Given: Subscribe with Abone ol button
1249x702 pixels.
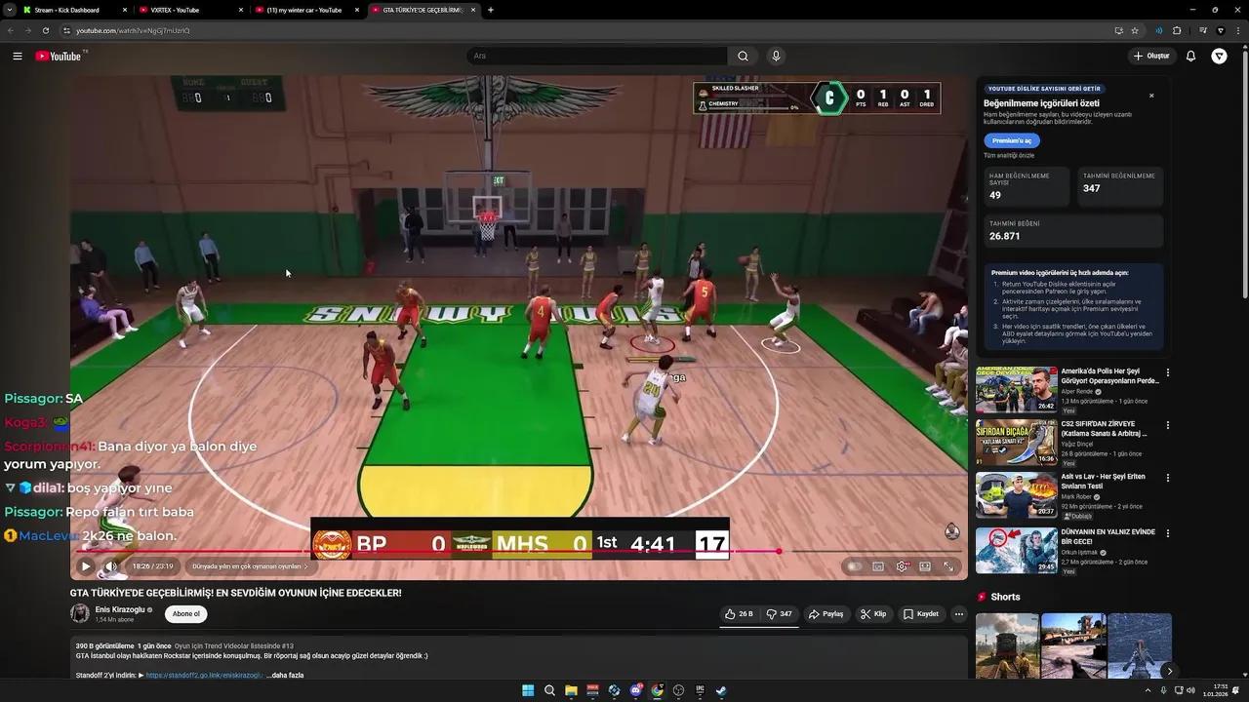Looking at the screenshot, I should [185, 614].
